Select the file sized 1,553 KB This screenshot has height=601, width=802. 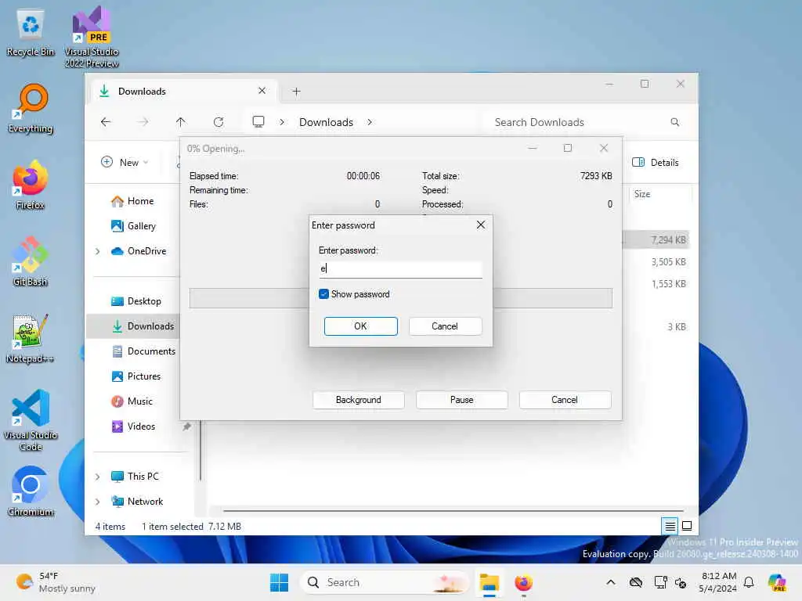[668, 283]
